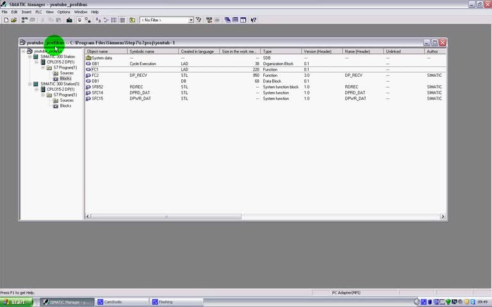
Task: Click the SIMATIC Manager taskbar button
Action: (67, 302)
